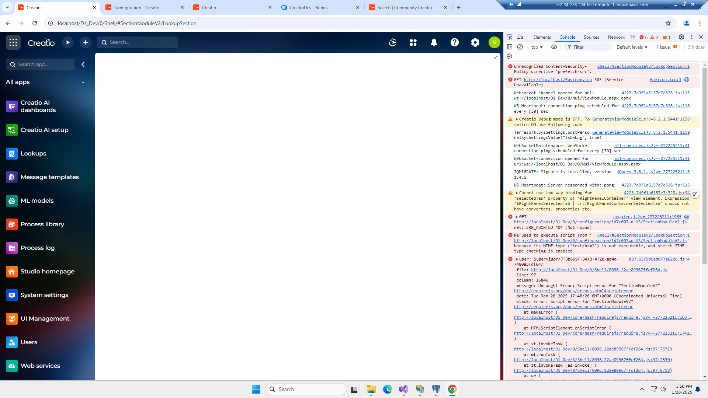Open the http://localhost/favicon.ico link

(x=558, y=80)
